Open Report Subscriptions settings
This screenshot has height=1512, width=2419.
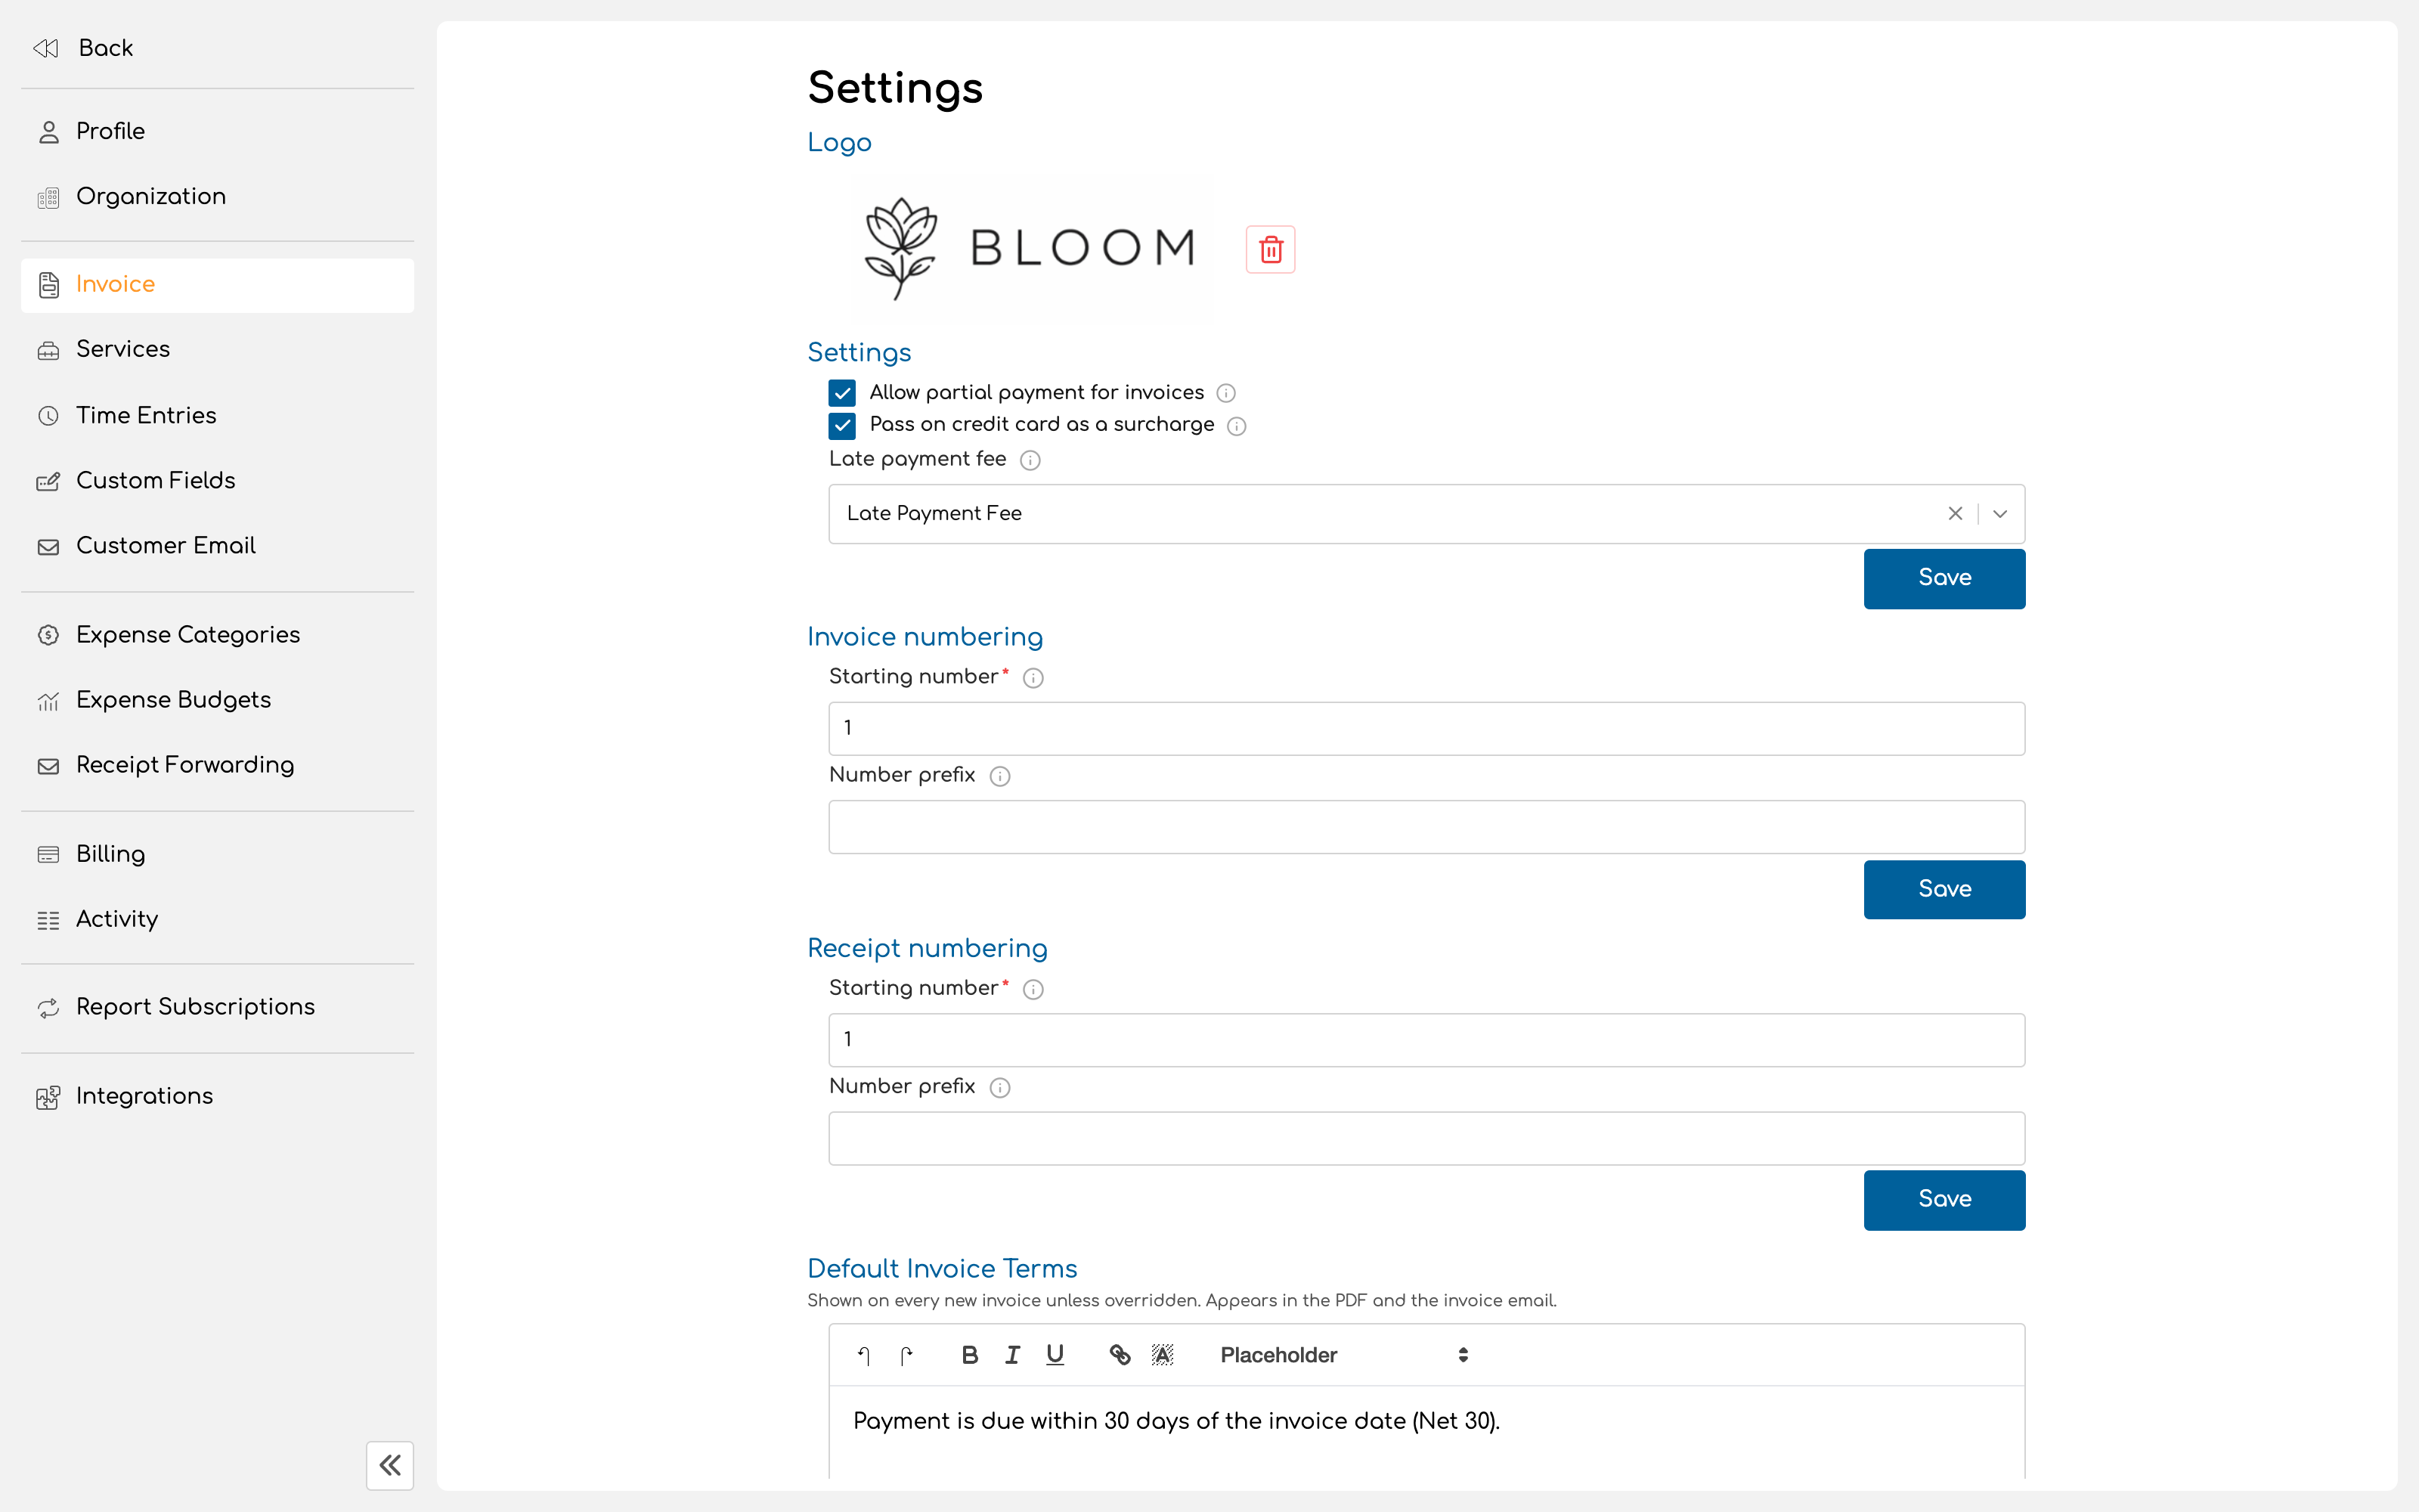[x=217, y=1007]
